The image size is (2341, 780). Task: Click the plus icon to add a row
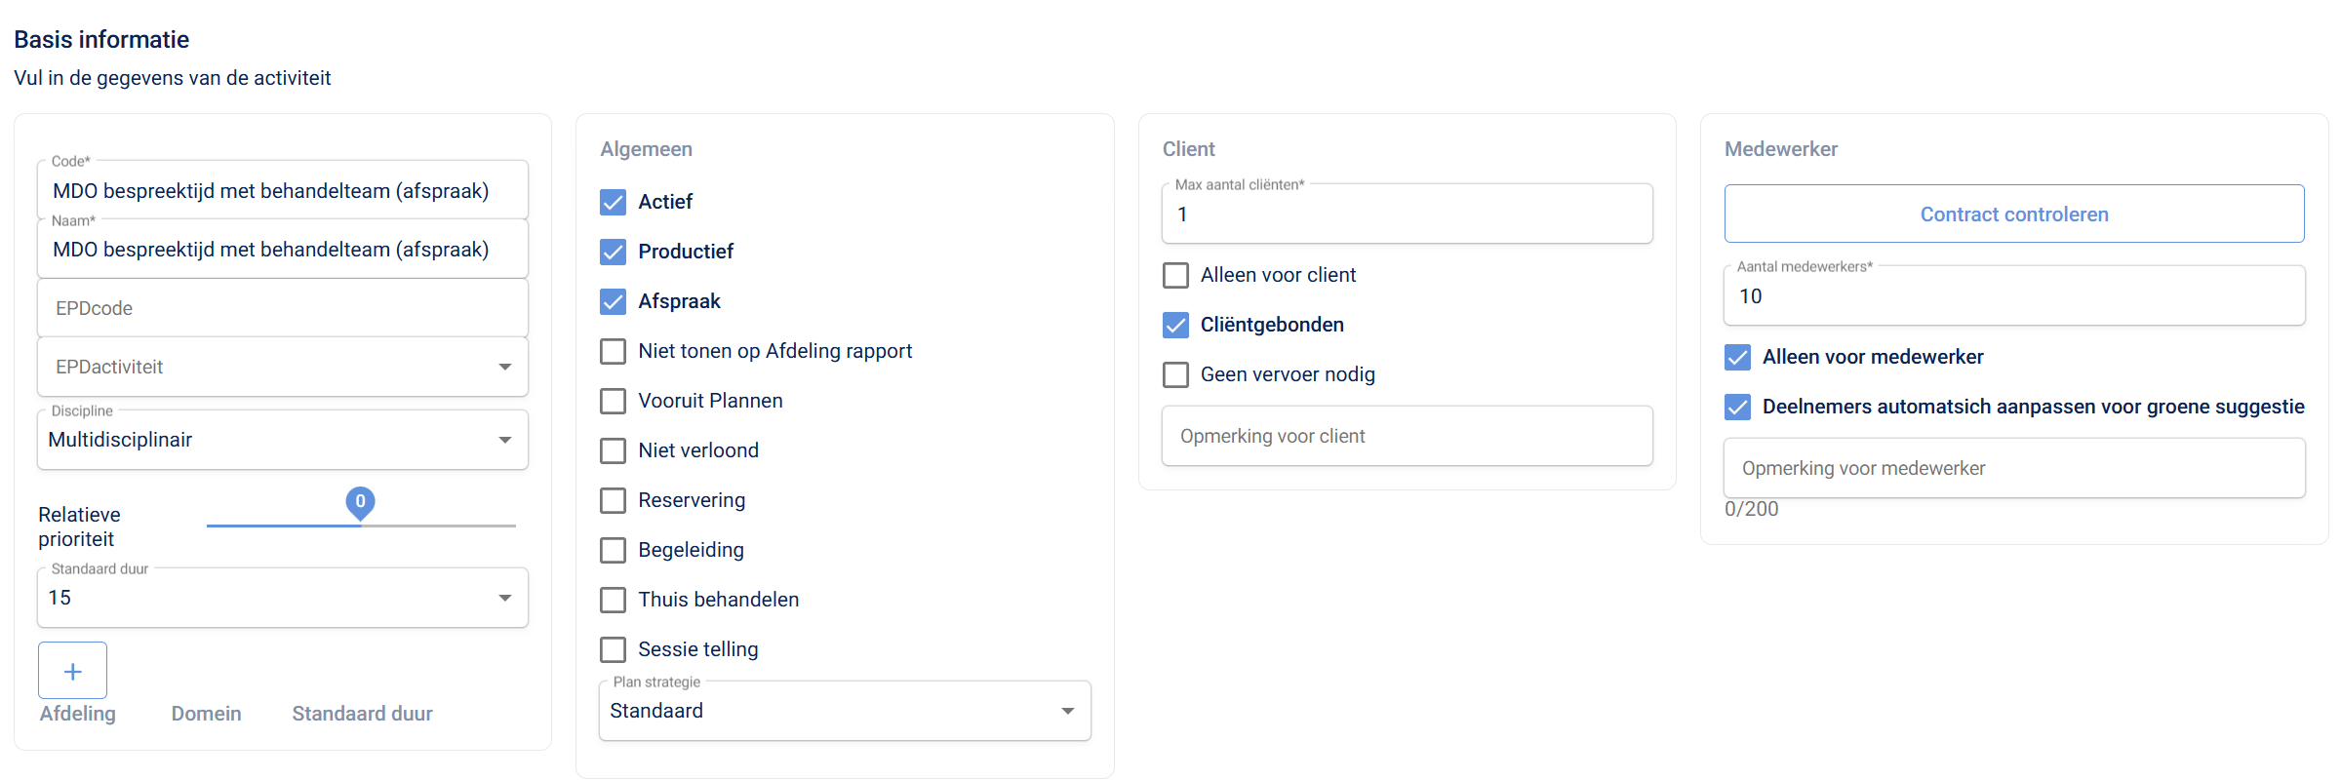72,671
